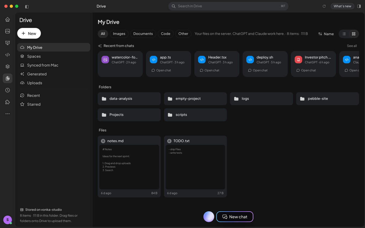Open the Home icon in left rail
The width and height of the screenshot is (365, 228).
point(8,19)
